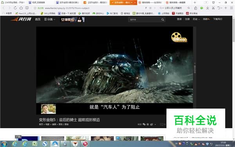Expand more share options arrow
The image size is (235, 147).
155,125
